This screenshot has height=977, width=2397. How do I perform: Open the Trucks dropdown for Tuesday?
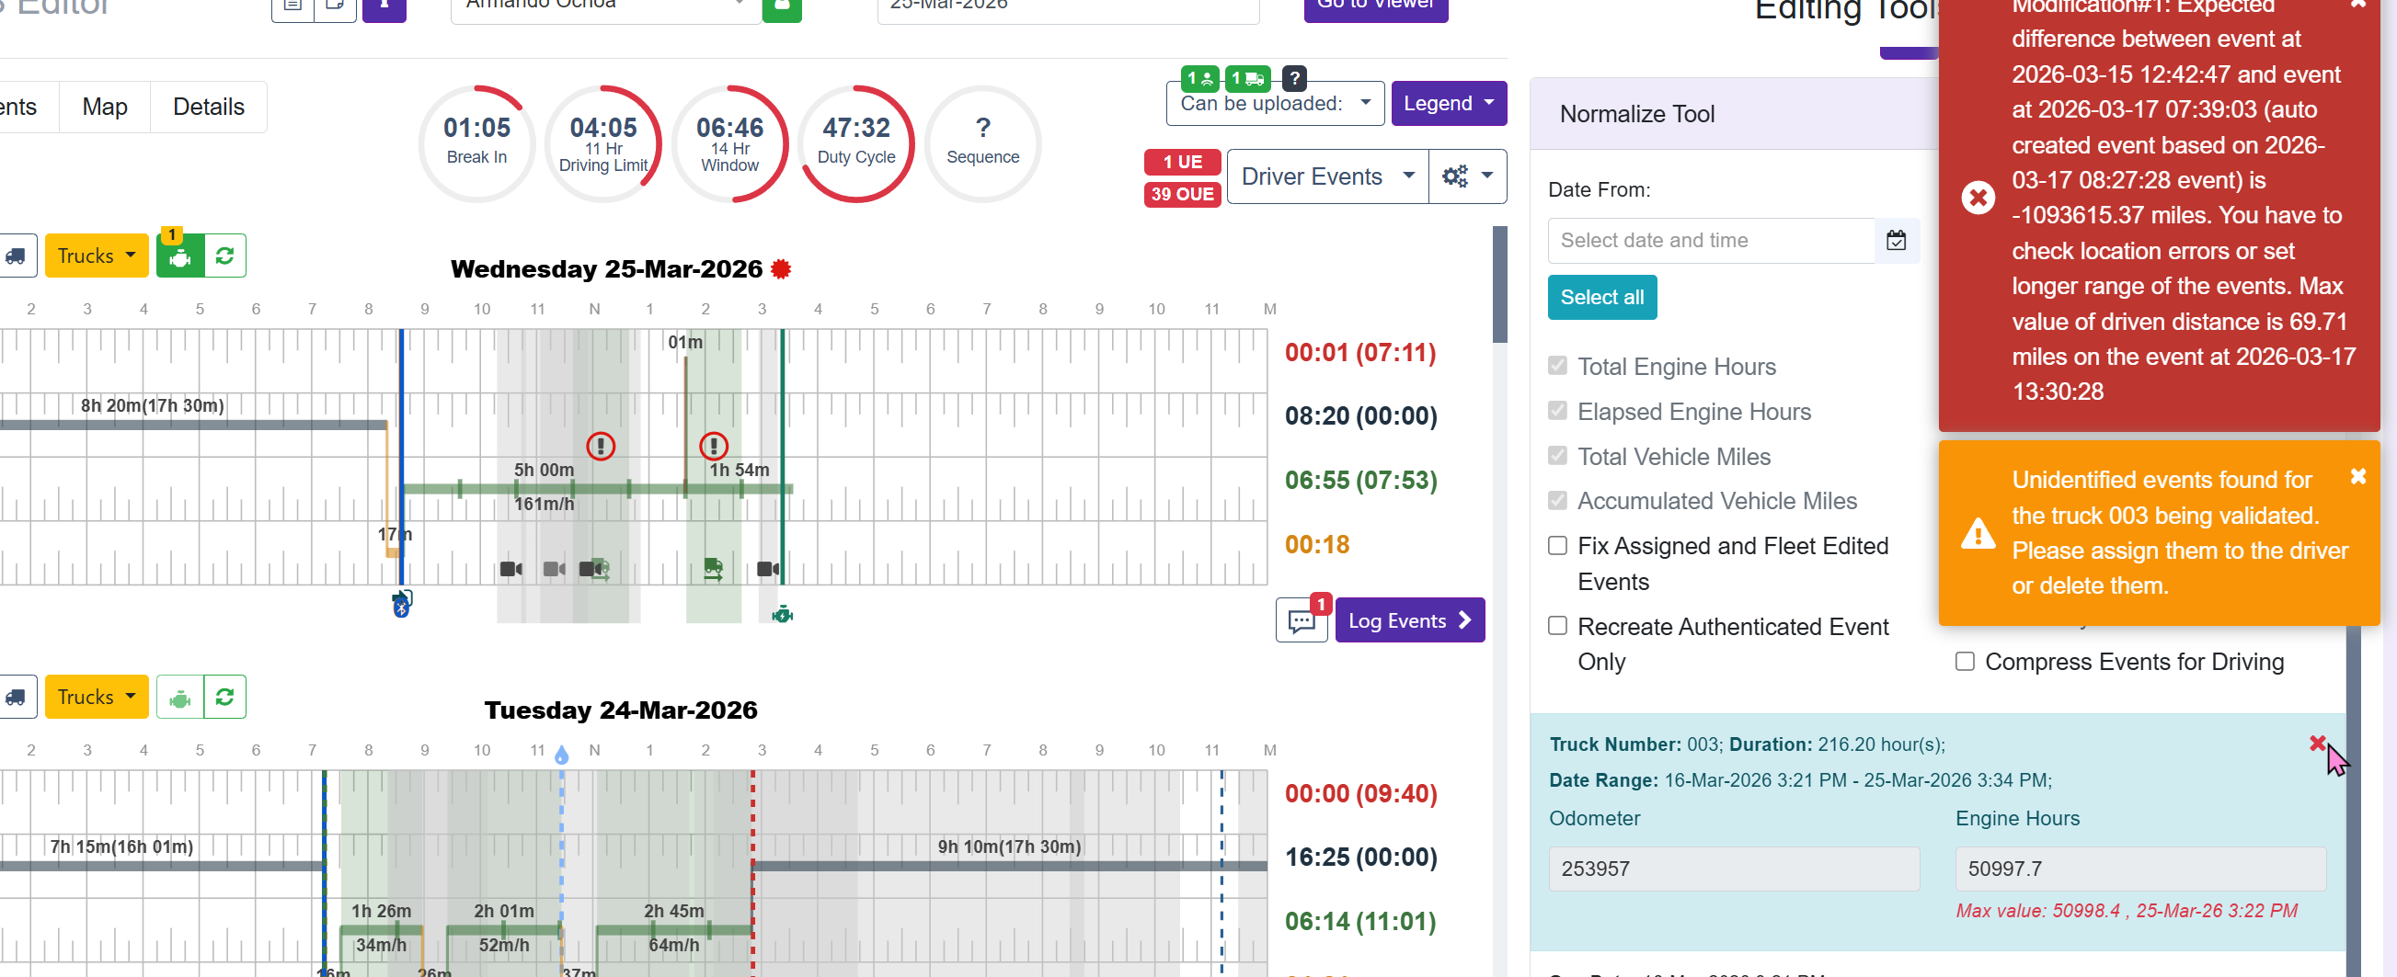[x=97, y=698]
